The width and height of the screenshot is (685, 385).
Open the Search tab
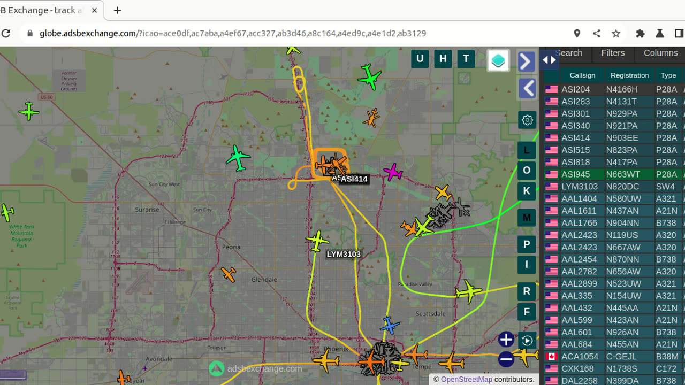568,53
